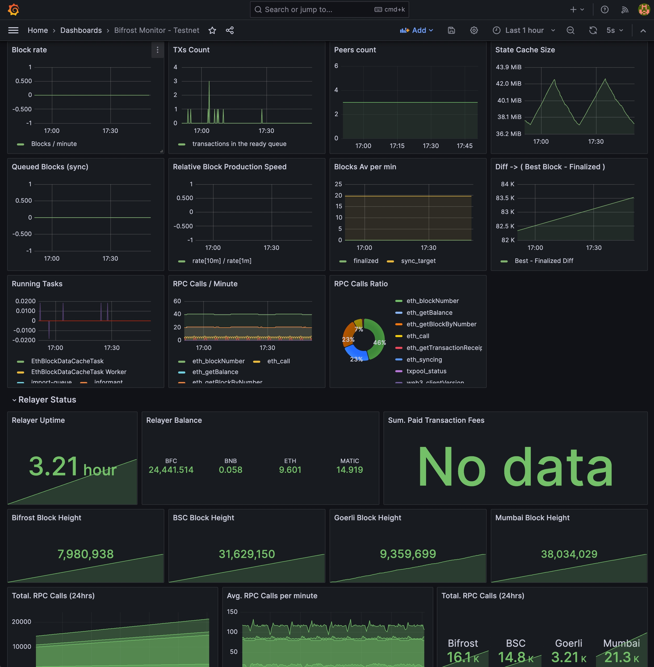Open the Add dropdown

pos(416,30)
